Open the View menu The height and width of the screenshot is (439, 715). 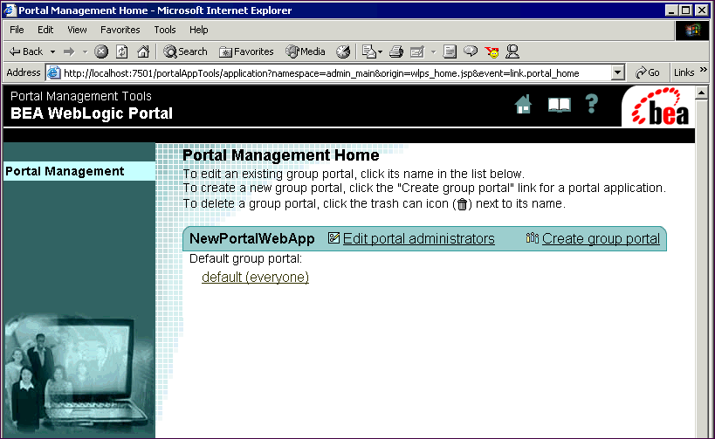pyautogui.click(x=77, y=30)
